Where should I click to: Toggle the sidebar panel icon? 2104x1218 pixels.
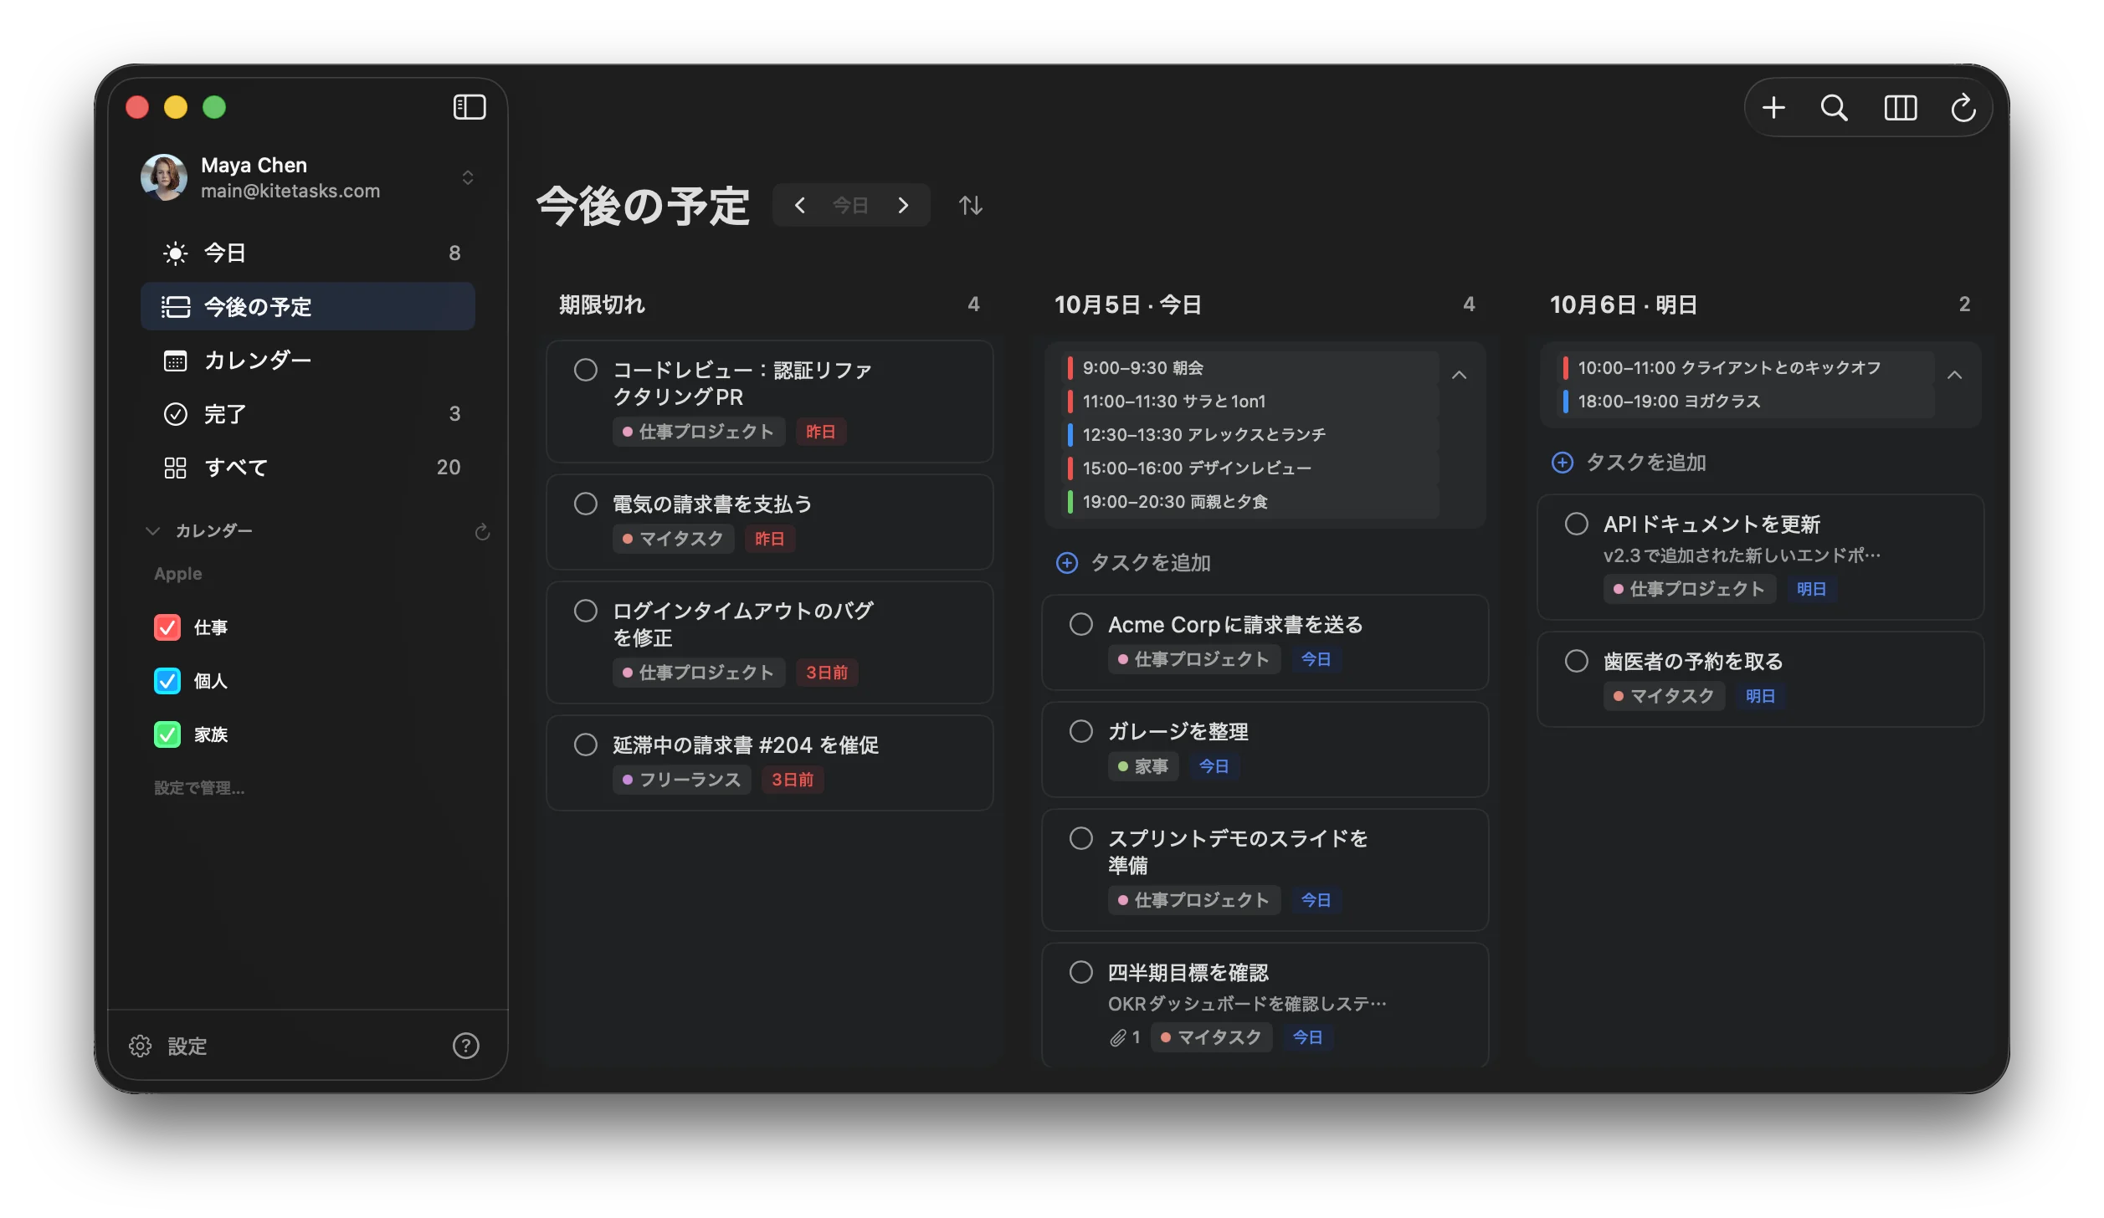470,107
